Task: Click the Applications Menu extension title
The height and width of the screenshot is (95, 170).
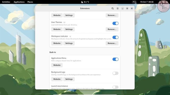Action: click(x=59, y=58)
